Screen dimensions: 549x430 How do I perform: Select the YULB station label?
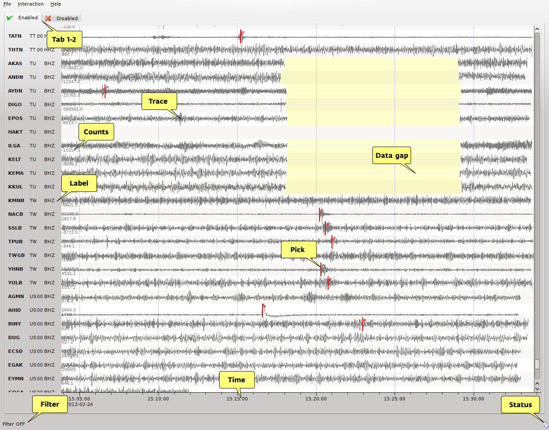(x=15, y=283)
